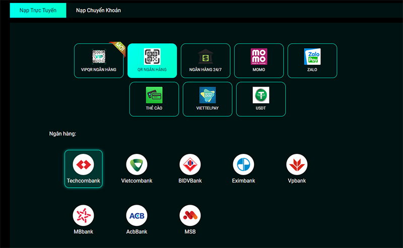Select Ngân Hàng 24/7 bank icon
The image size is (403, 248).
206,56
